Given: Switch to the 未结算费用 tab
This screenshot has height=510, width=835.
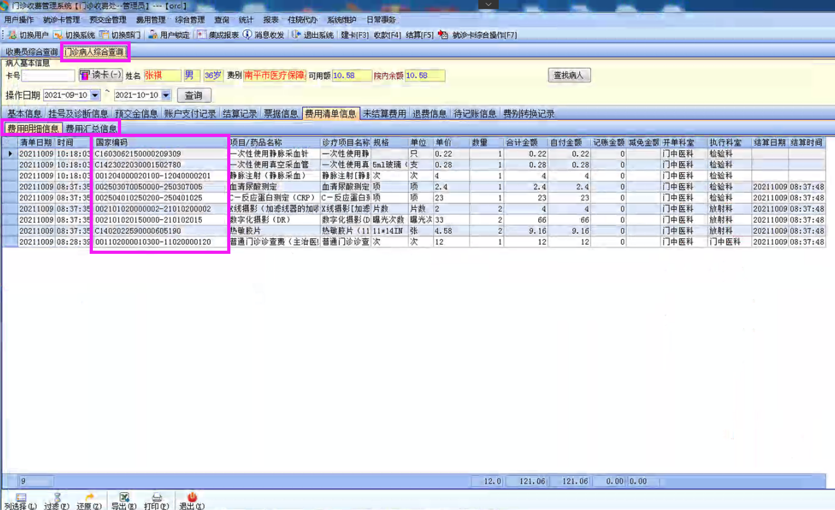Looking at the screenshot, I should pyautogui.click(x=385, y=114).
